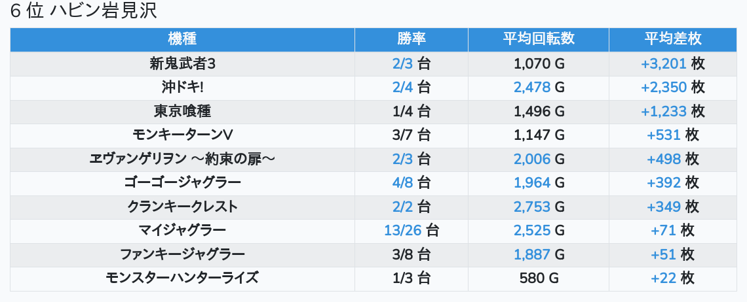Select the 新鬼武者3 machine name cell
Screen dimensions: 747x302
pyautogui.click(x=182, y=63)
